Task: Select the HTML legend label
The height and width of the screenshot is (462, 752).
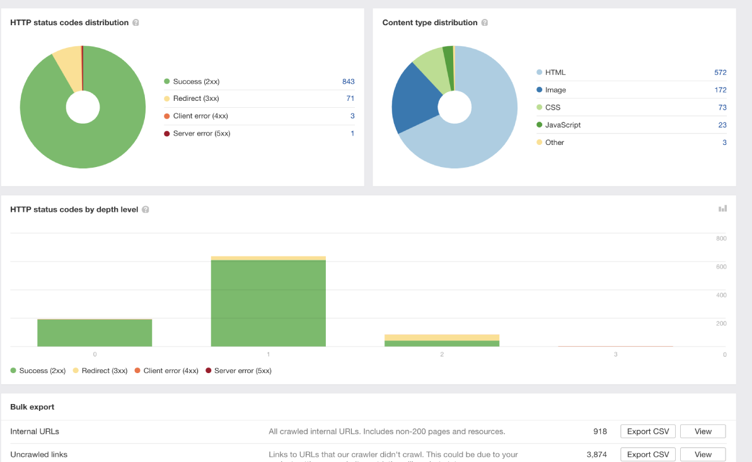Action: point(555,72)
